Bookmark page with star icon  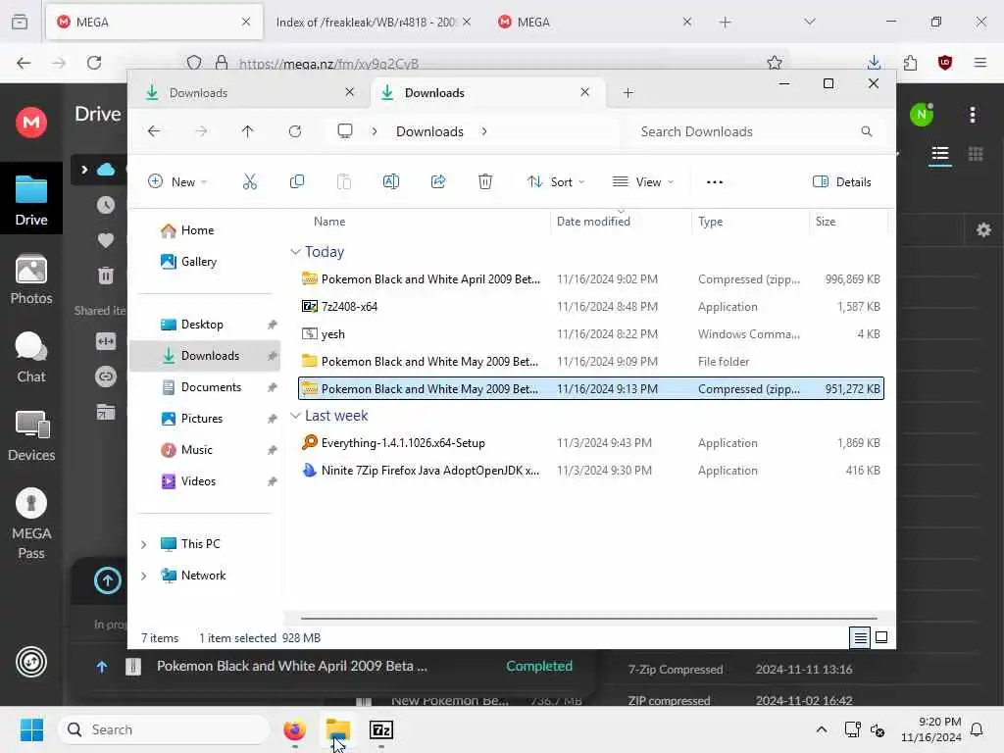click(x=775, y=63)
